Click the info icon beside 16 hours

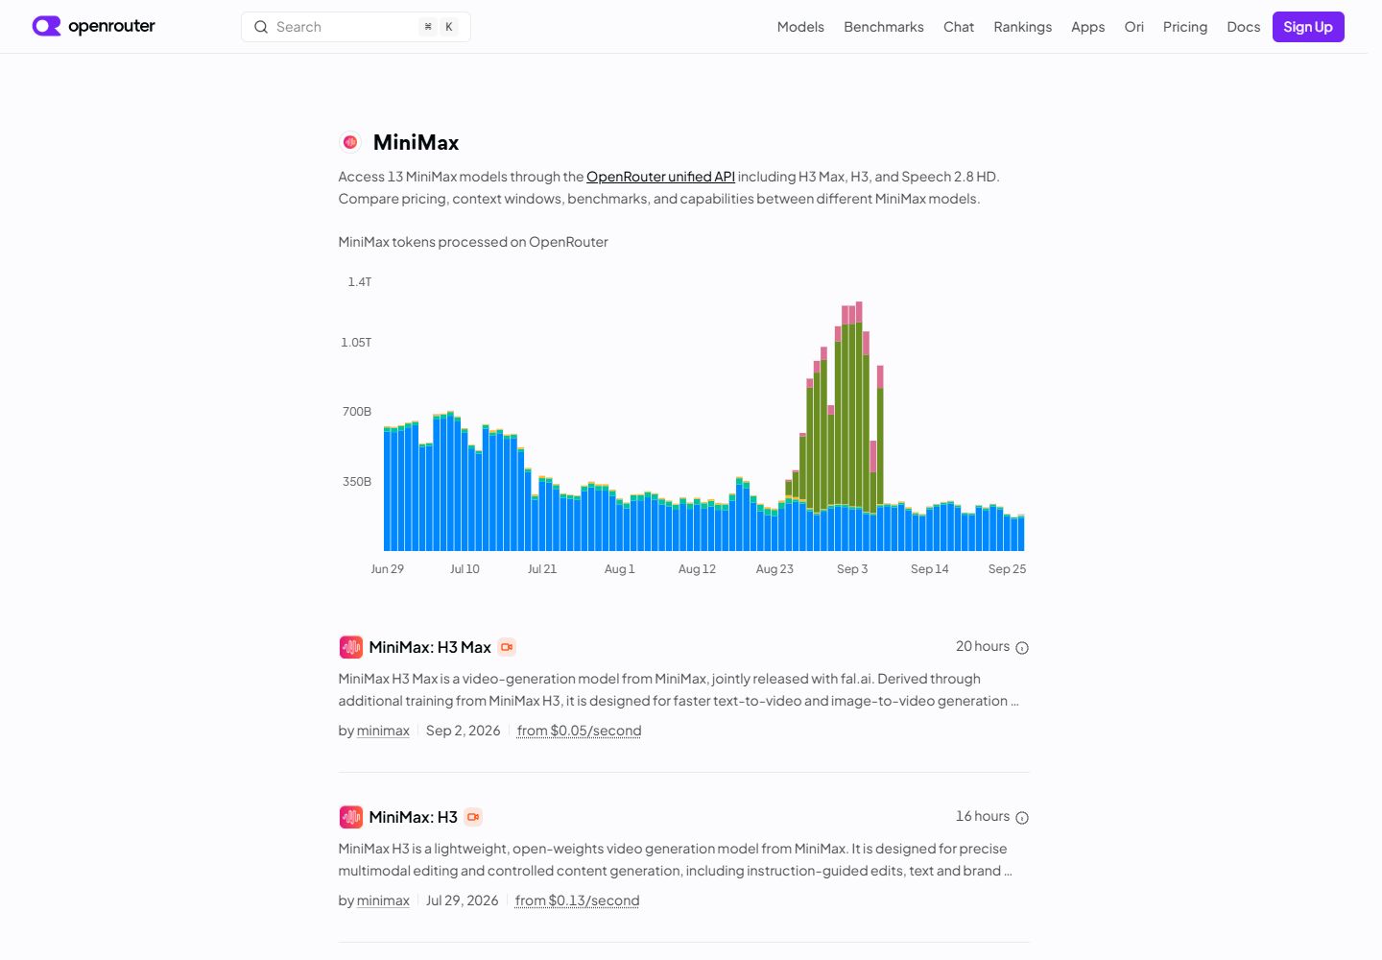click(x=1022, y=818)
